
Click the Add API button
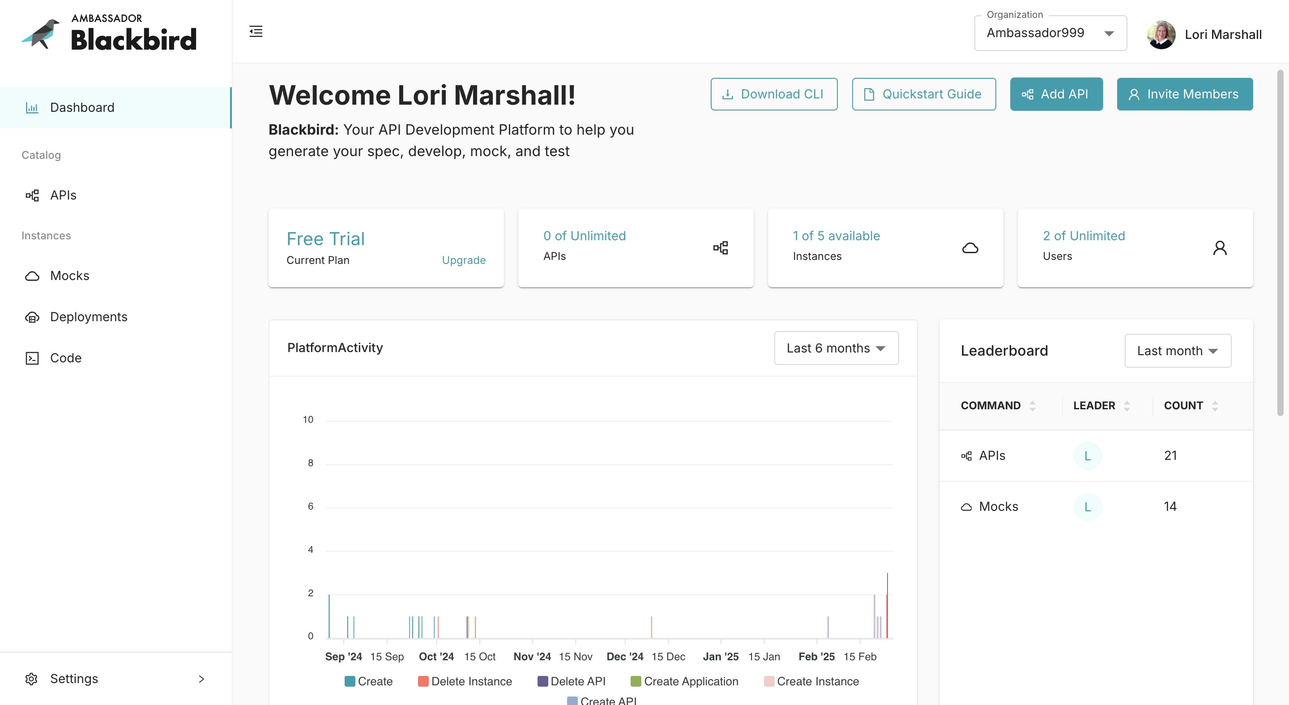coord(1056,94)
